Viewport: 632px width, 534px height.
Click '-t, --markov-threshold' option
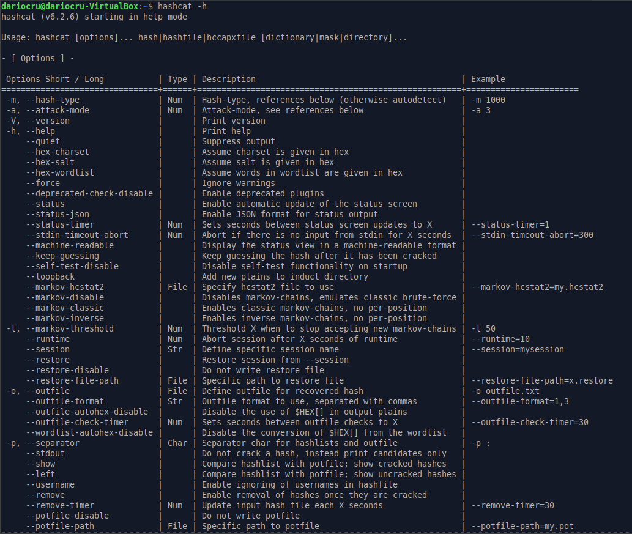coord(60,329)
